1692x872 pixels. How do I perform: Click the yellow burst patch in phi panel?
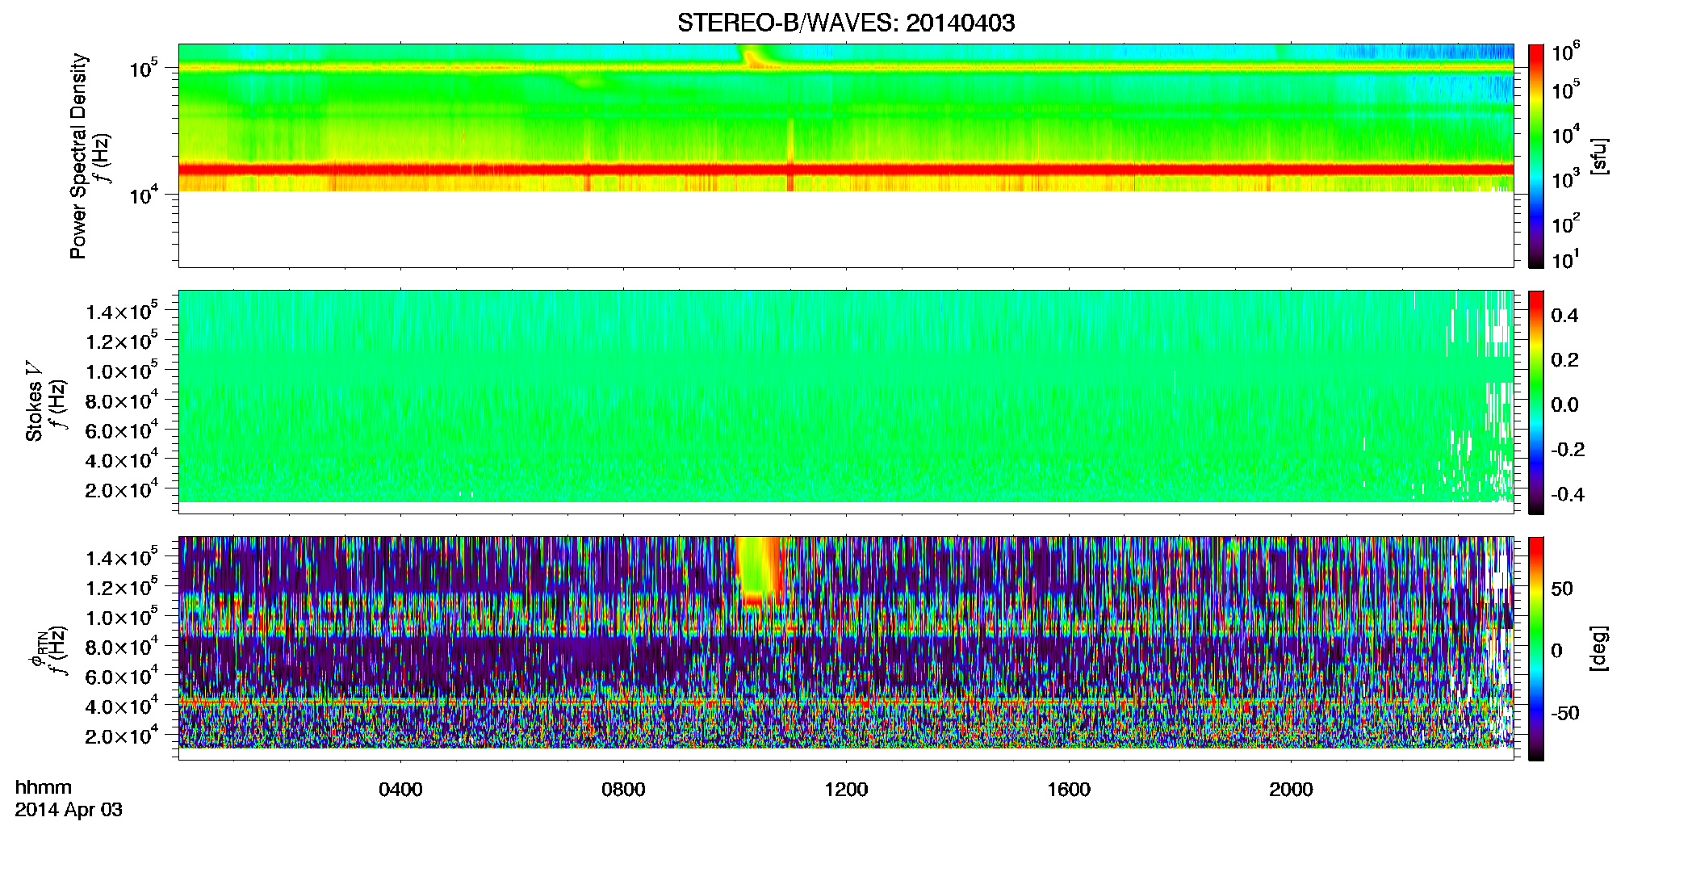(760, 571)
